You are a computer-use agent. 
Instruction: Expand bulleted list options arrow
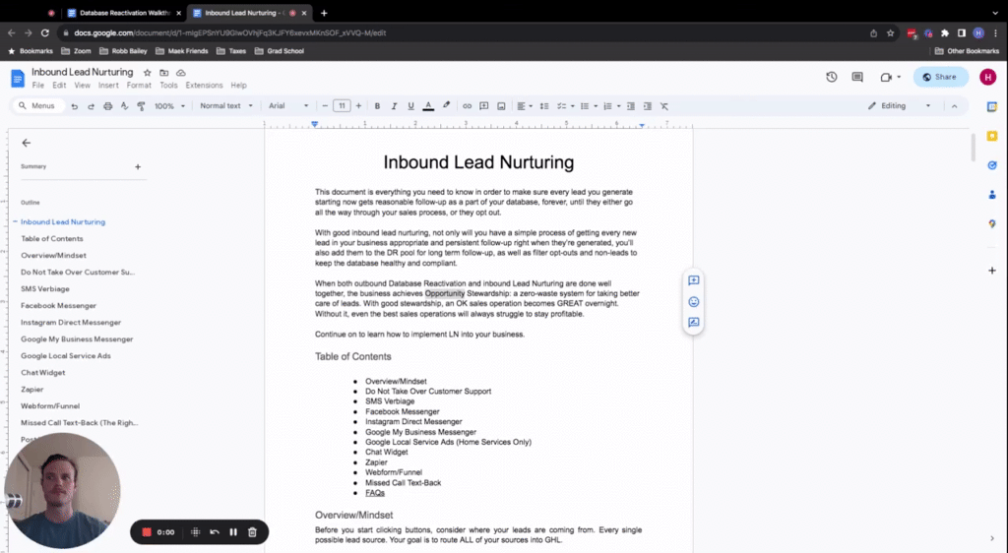pos(596,106)
